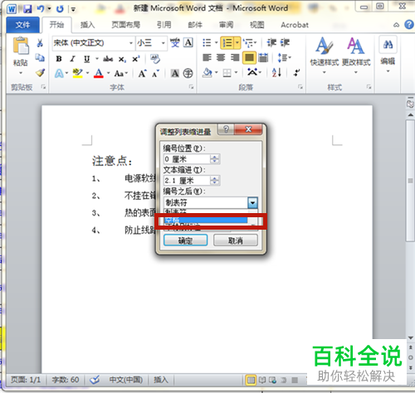Toggle character shading
415x393 pixels.
pos(174,73)
